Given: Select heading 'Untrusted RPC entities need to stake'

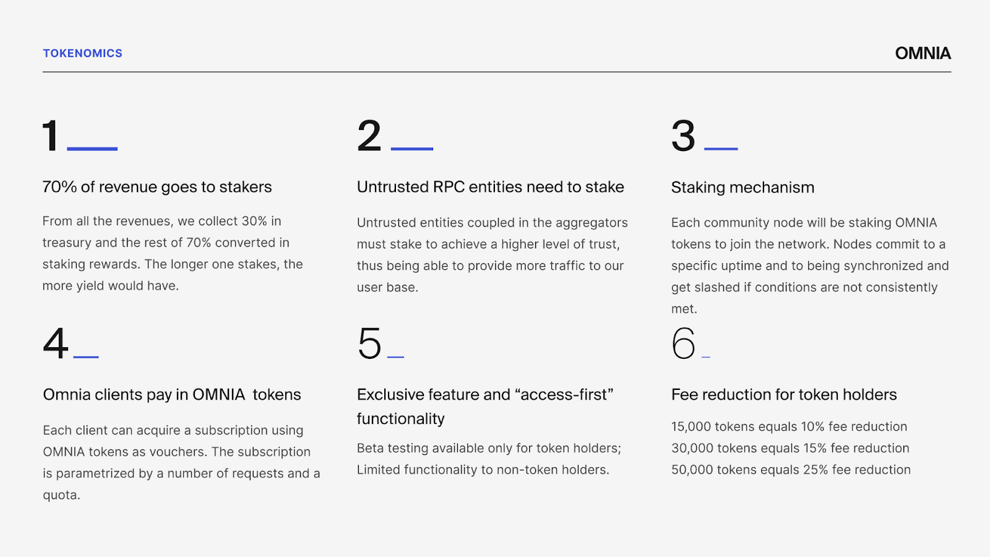Looking at the screenshot, I should pyautogui.click(x=490, y=187).
